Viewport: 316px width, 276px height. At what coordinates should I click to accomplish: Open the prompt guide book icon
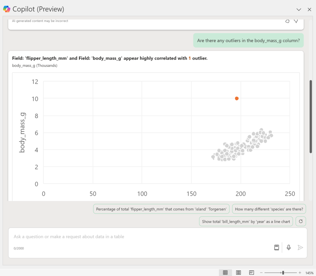pos(277,247)
